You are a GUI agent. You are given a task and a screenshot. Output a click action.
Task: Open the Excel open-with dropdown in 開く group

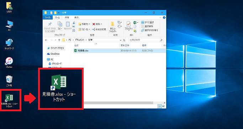[136, 23]
